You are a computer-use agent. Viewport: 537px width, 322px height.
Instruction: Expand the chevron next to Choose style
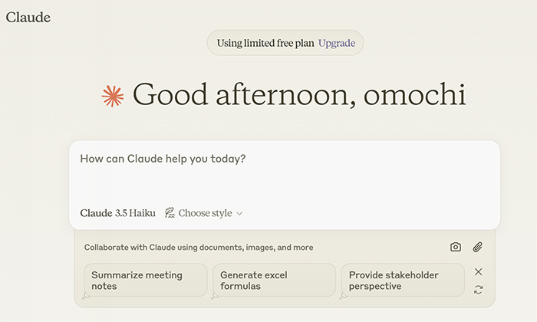239,214
